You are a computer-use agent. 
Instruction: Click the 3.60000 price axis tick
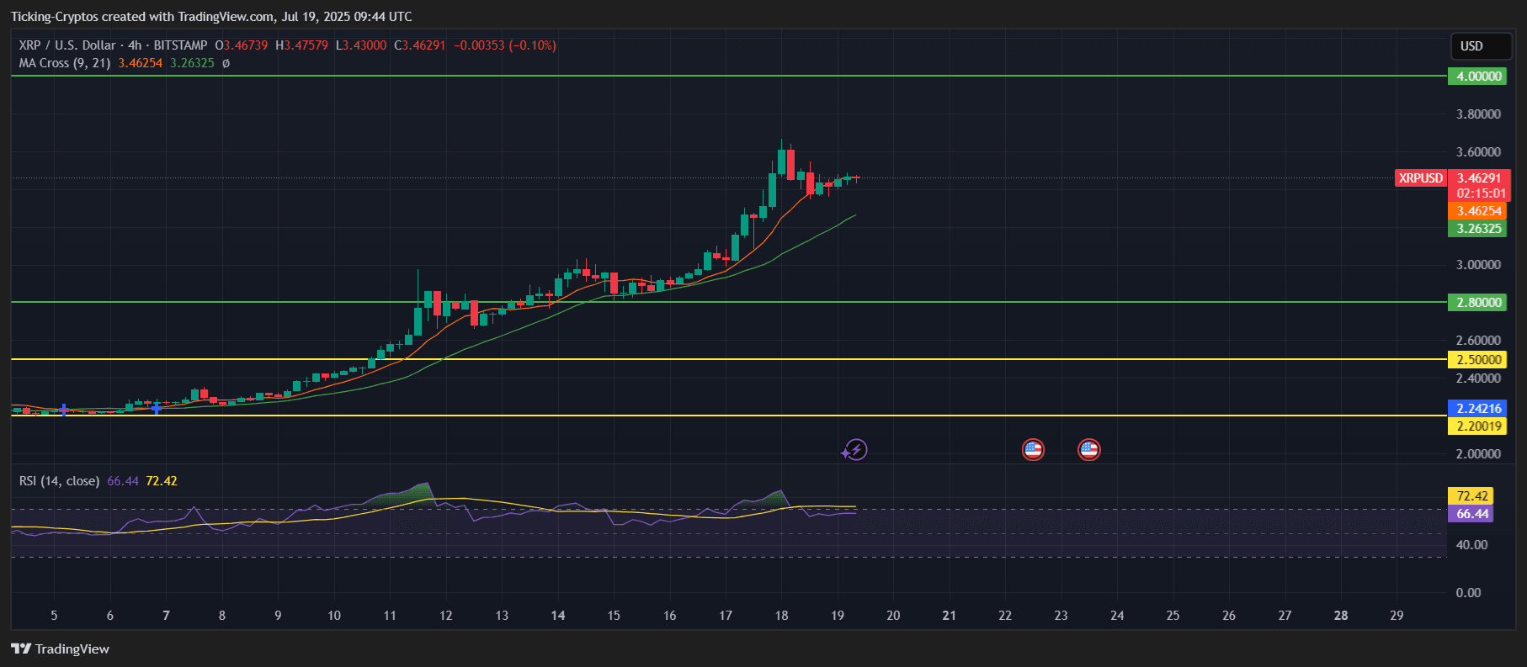(x=1478, y=152)
